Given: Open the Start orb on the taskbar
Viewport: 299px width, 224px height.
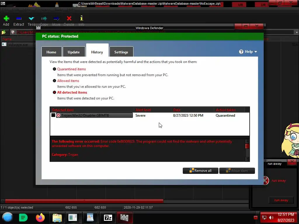Looking at the screenshot, I should (x=8, y=217).
